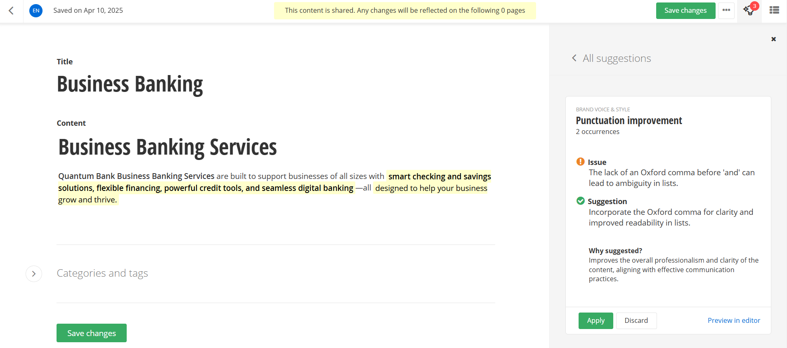Click the Categories and tags heading
The width and height of the screenshot is (787, 348).
[102, 273]
